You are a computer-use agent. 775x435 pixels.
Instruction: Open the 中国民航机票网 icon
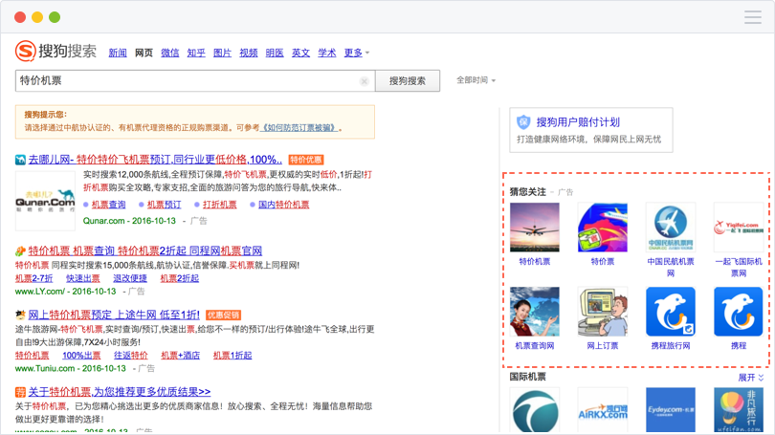(670, 228)
